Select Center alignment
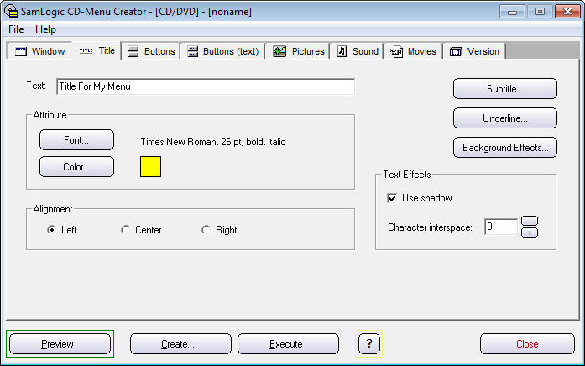Screen dimensions: 585x366 (141, 230)
